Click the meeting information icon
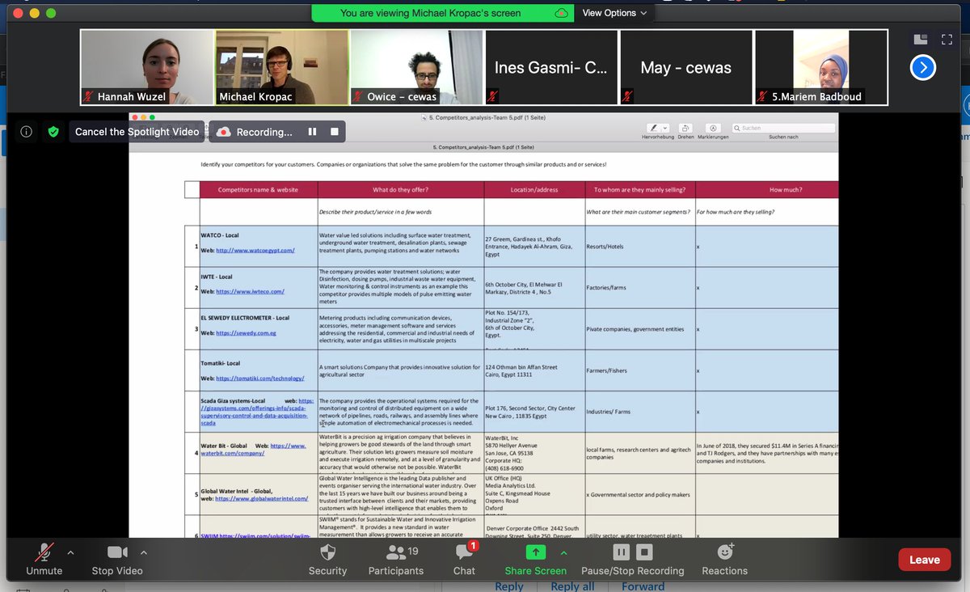Screen dimensions: 970x592 click(x=27, y=132)
